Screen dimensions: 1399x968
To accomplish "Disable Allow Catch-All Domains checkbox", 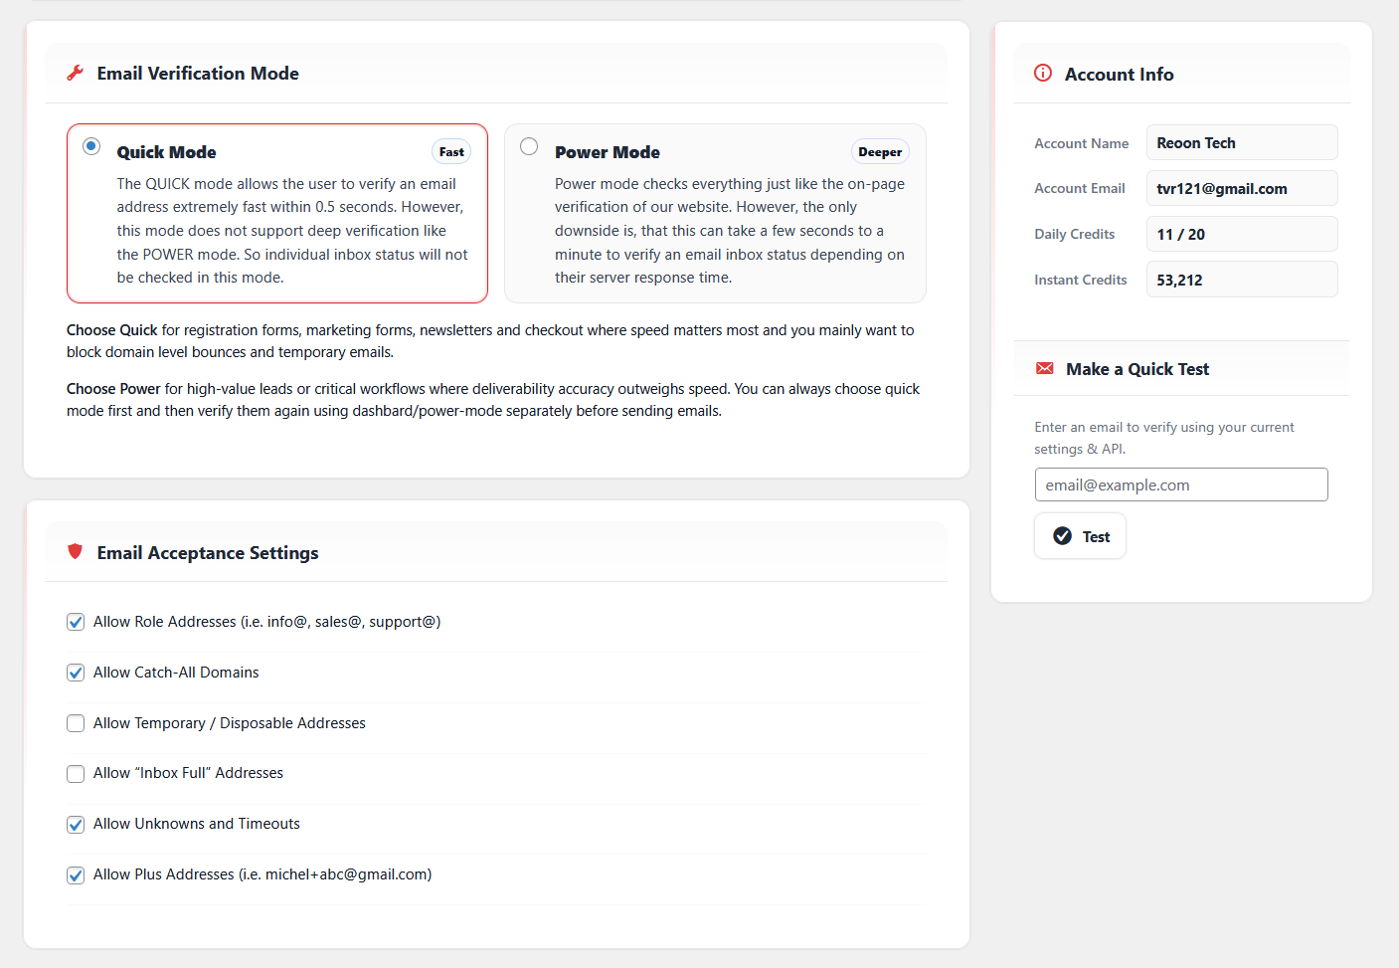I will coord(76,673).
